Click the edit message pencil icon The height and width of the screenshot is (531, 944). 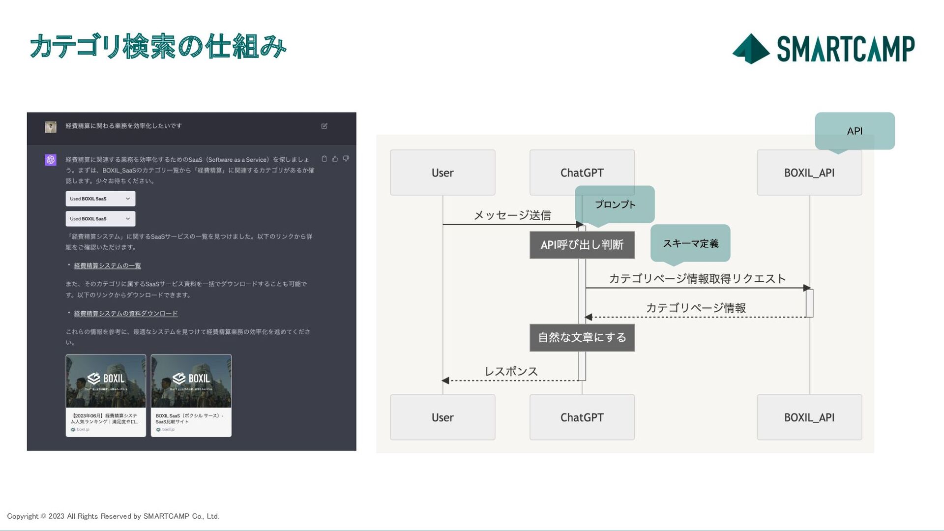tap(324, 126)
